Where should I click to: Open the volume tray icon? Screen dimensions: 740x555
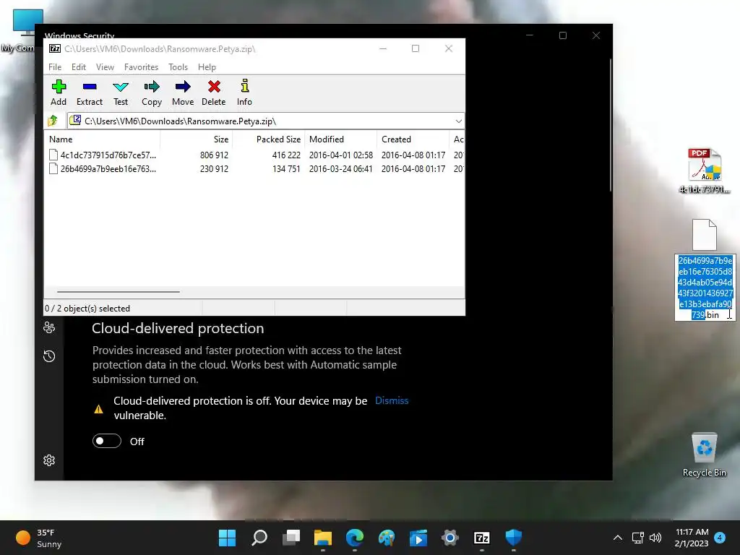click(655, 538)
